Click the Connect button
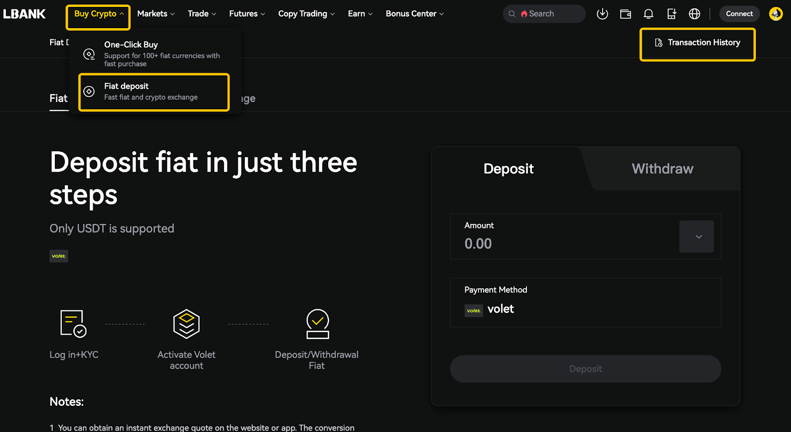This screenshot has width=791, height=432. [739, 14]
